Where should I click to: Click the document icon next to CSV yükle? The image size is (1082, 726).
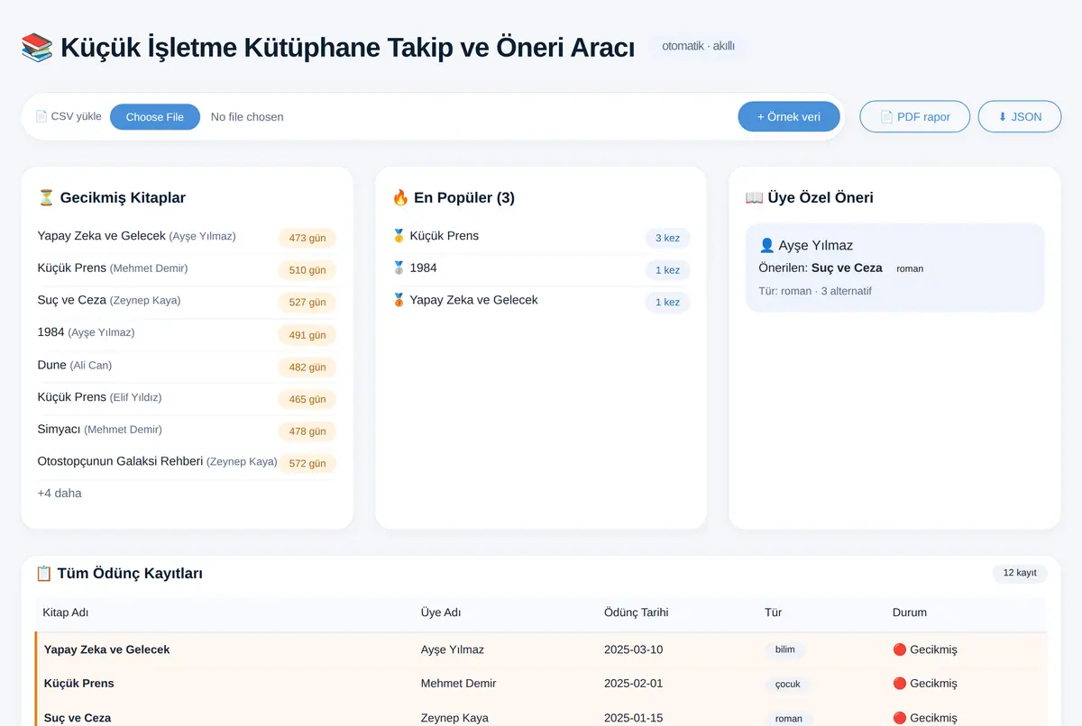41,116
